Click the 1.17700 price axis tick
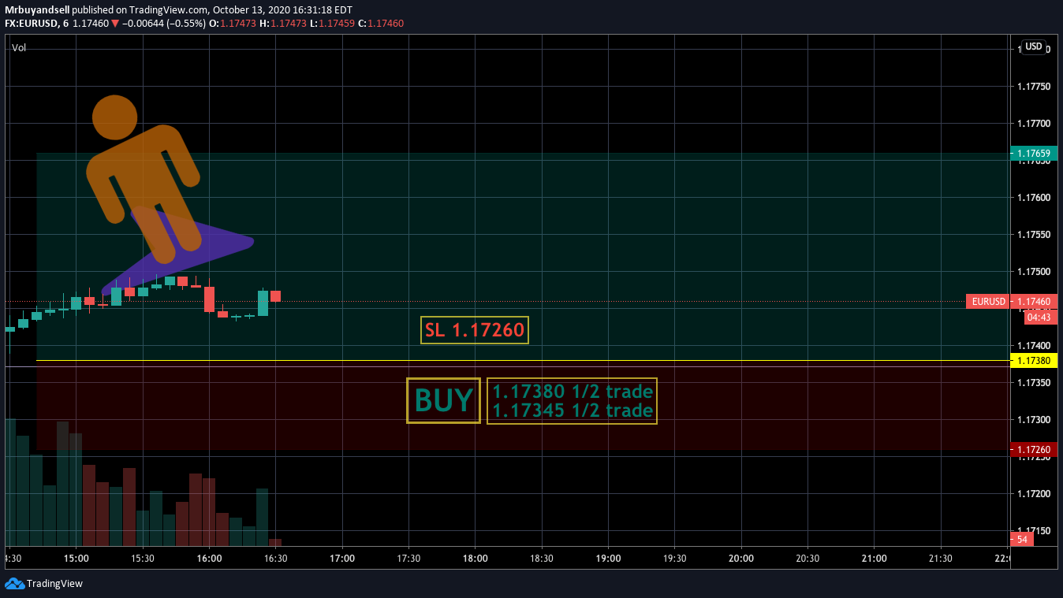This screenshot has width=1063, height=598. click(1033, 124)
